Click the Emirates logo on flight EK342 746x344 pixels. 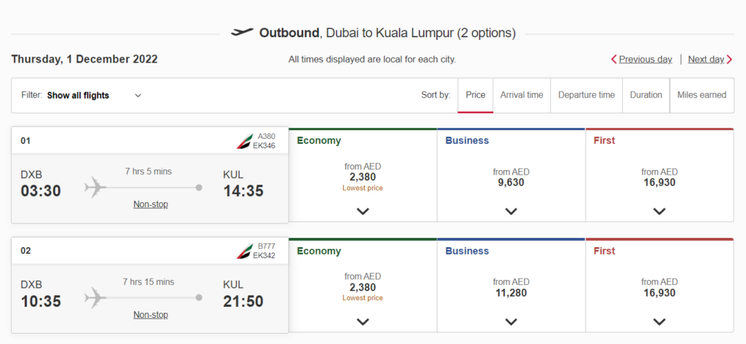(245, 252)
